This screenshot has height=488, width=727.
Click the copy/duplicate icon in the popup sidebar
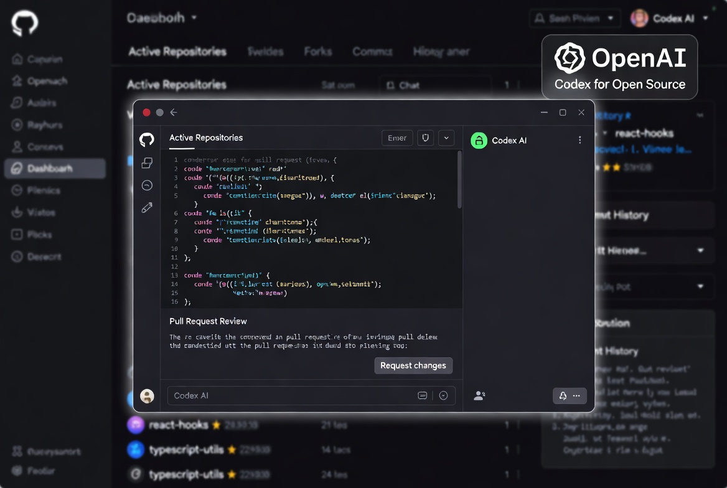point(147,163)
